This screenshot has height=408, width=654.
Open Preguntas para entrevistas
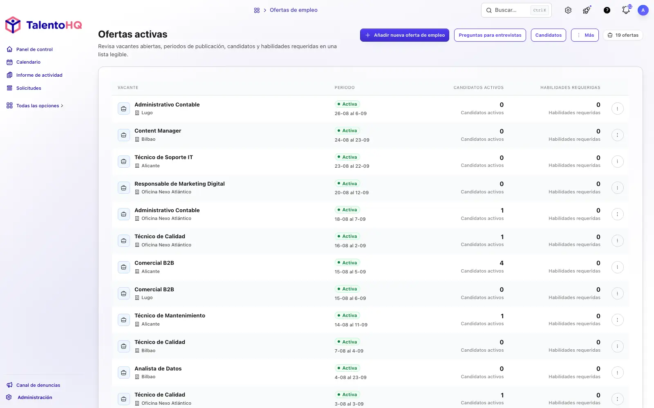(x=490, y=35)
